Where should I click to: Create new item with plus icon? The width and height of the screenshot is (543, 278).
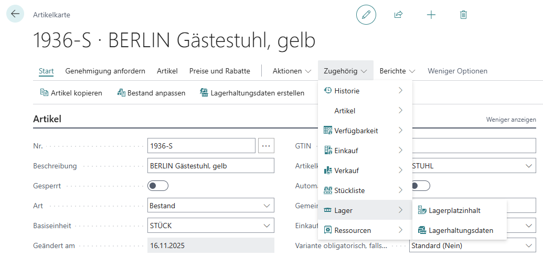pos(431,15)
